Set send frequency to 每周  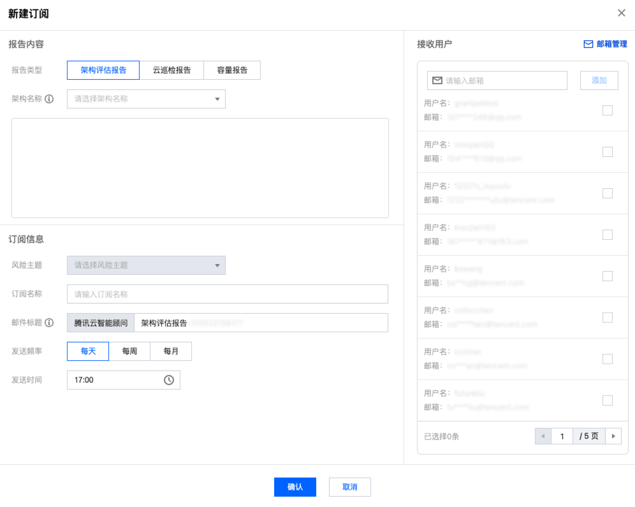129,351
